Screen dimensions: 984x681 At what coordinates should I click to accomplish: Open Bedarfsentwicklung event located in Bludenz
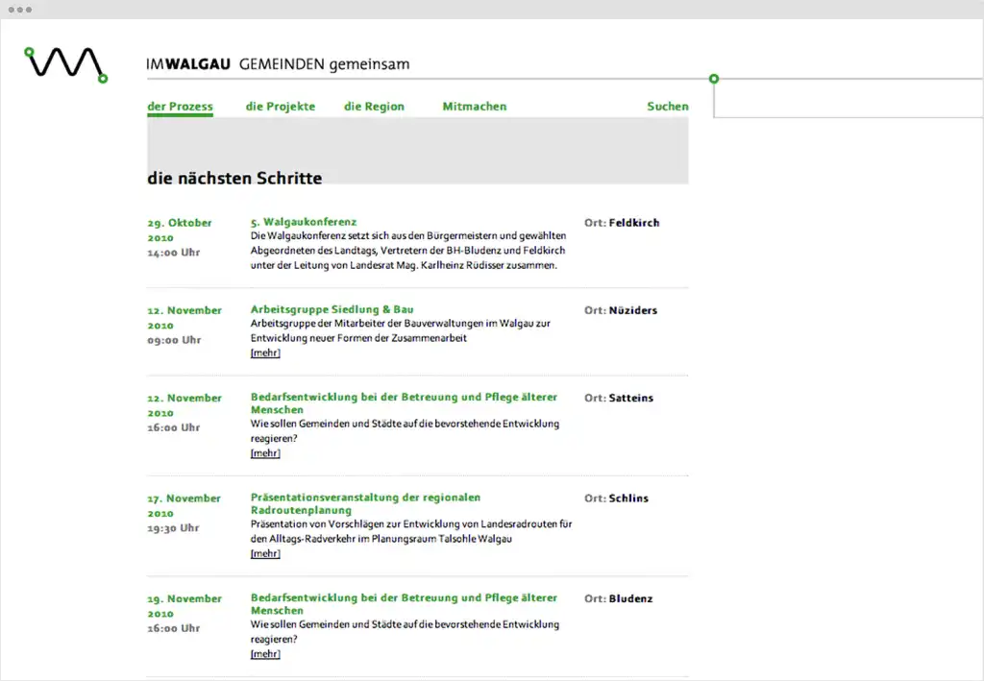click(404, 603)
